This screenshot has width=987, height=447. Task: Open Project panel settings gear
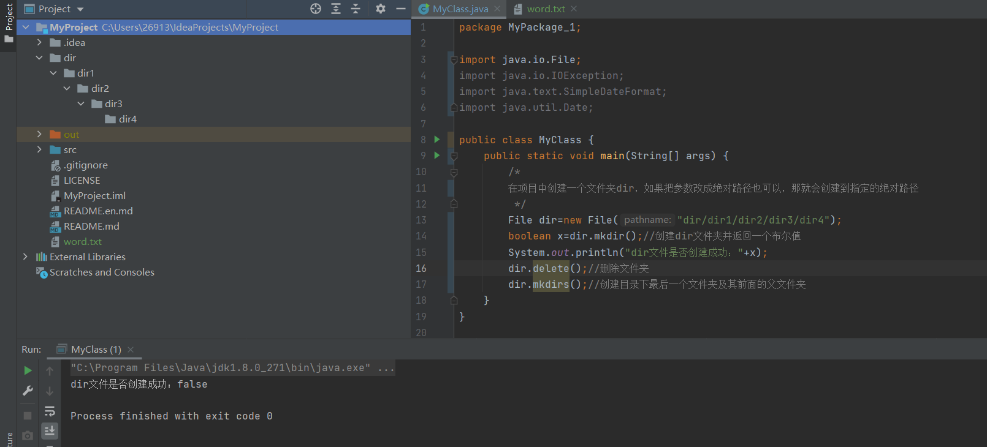pos(381,9)
